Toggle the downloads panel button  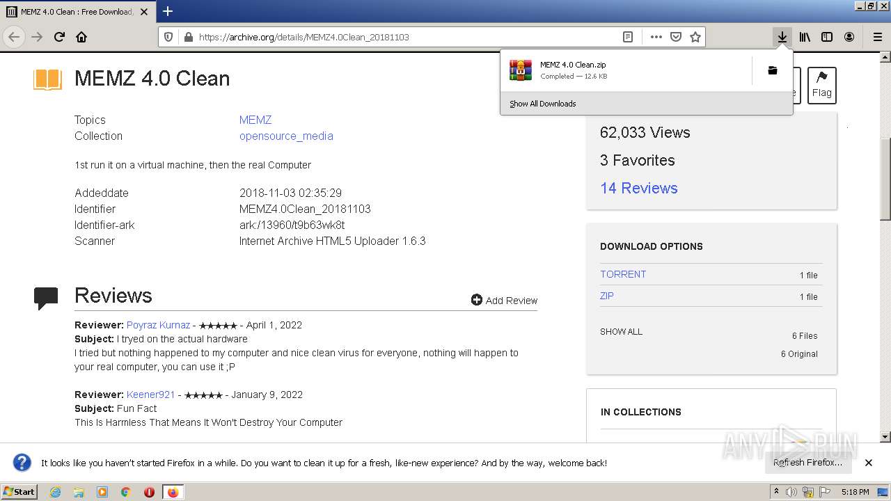pyautogui.click(x=782, y=37)
